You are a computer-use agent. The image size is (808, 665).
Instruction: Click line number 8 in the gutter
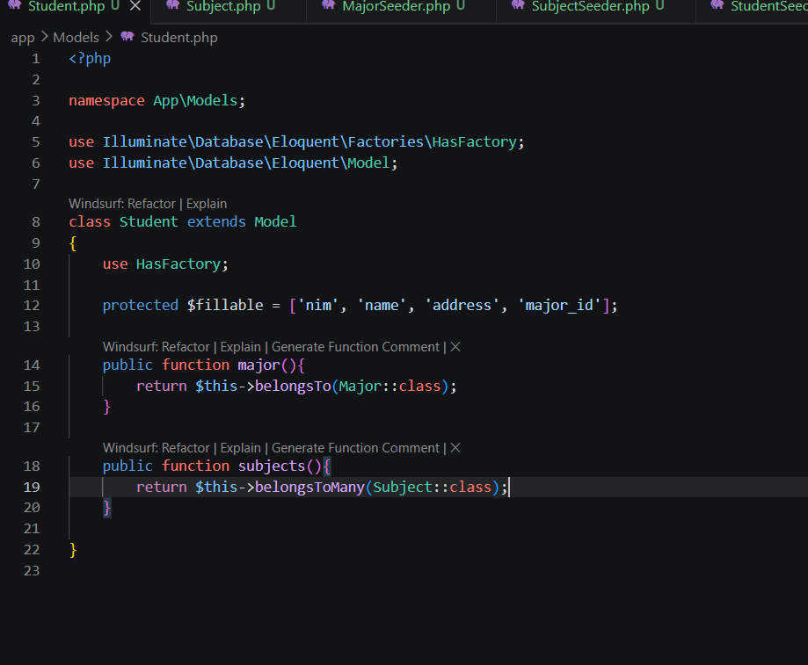35,222
